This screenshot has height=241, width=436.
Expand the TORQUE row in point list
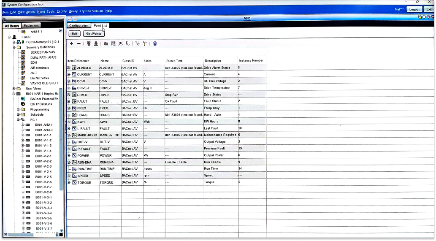tap(69, 183)
